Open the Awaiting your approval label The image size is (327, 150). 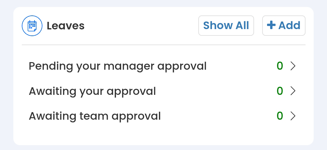92,91
